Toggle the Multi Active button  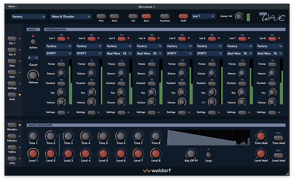33,42
